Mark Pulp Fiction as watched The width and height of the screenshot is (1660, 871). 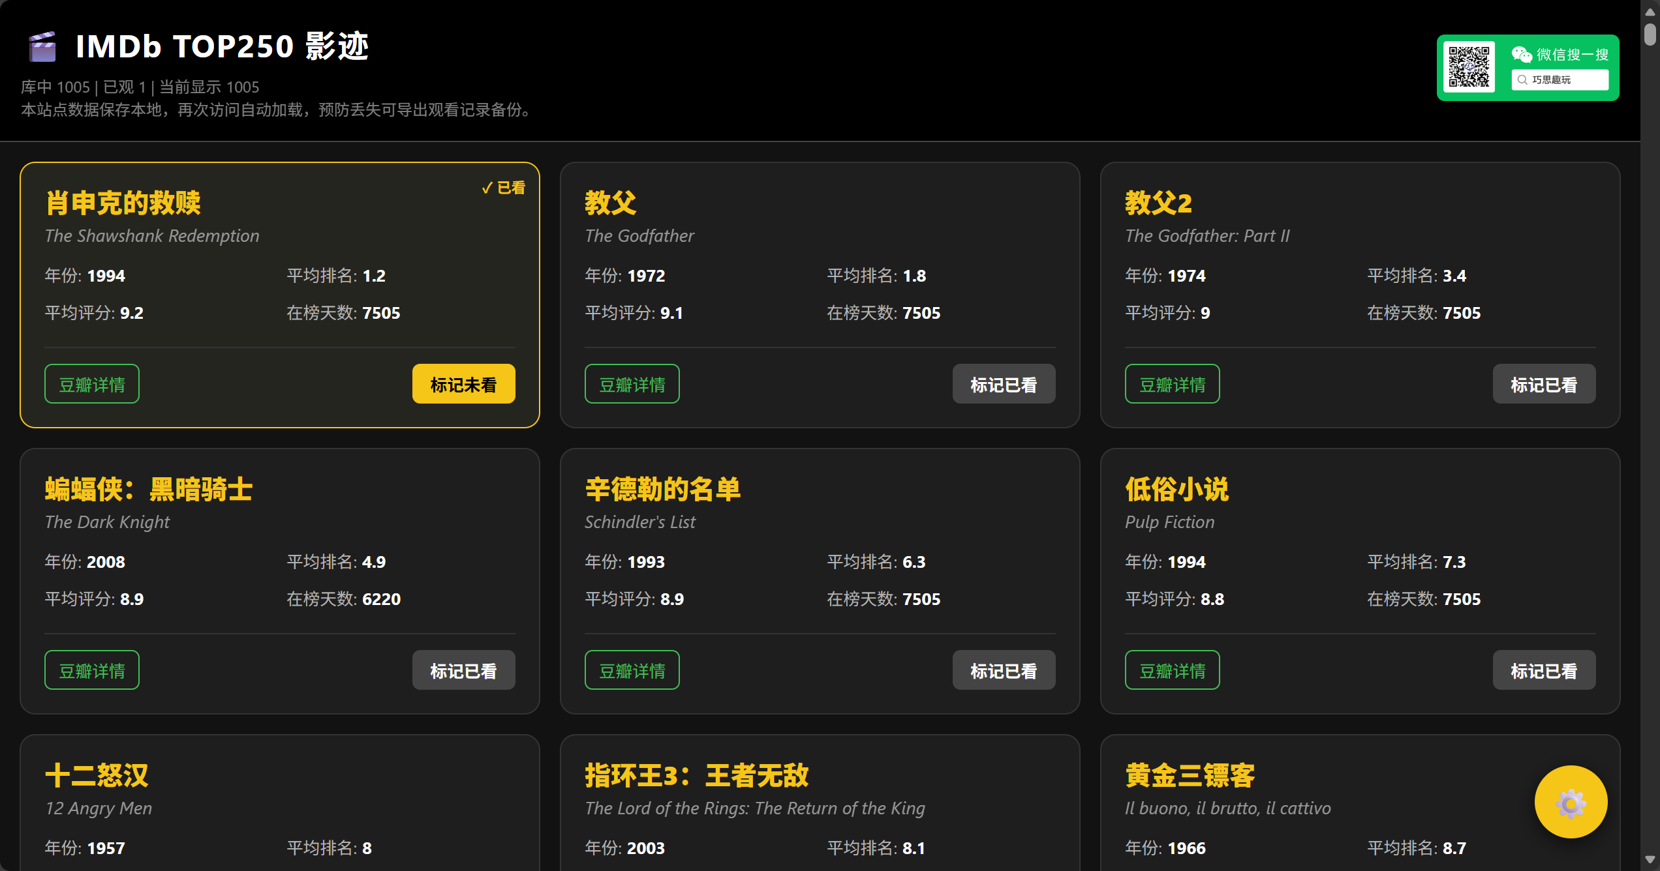(x=1543, y=670)
